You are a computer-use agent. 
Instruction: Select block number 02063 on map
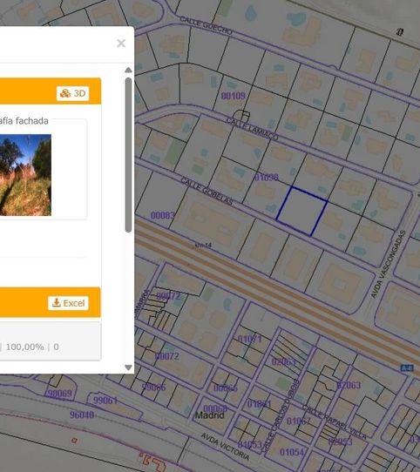(x=349, y=385)
